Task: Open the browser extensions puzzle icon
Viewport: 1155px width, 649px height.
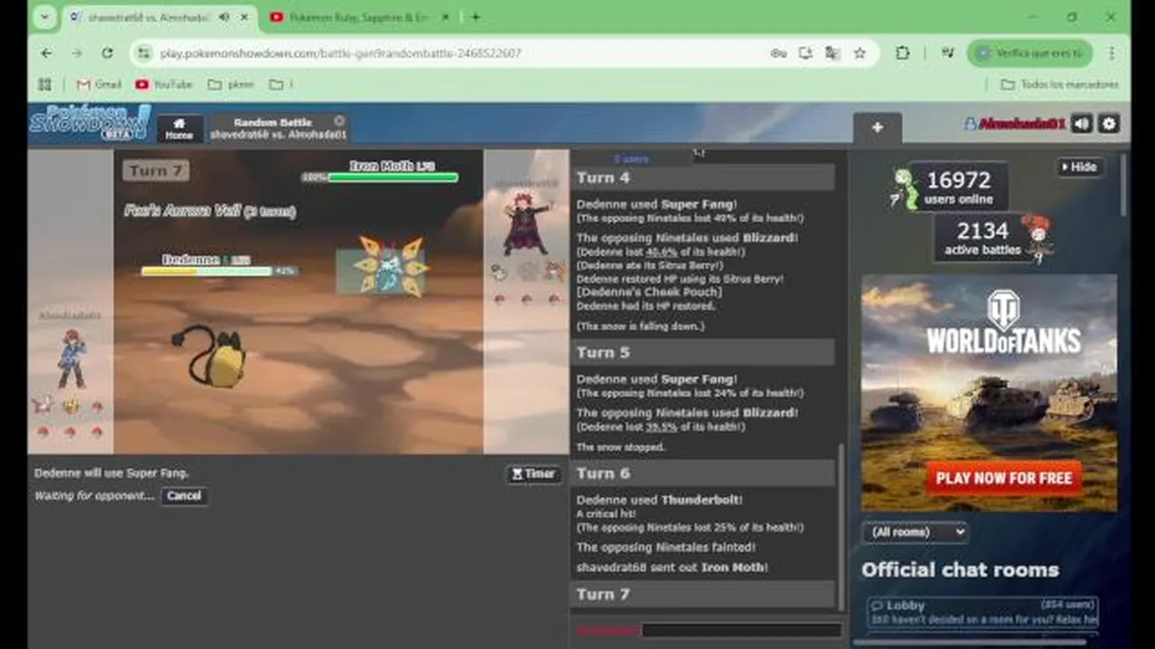Action: pos(902,53)
